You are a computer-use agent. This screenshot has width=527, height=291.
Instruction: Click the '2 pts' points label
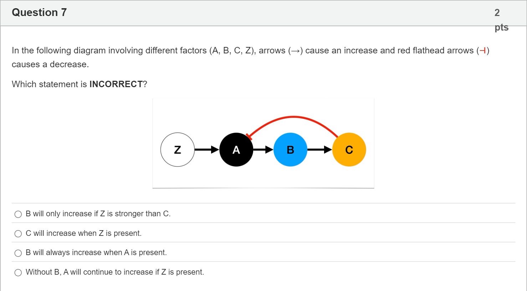[501, 20]
